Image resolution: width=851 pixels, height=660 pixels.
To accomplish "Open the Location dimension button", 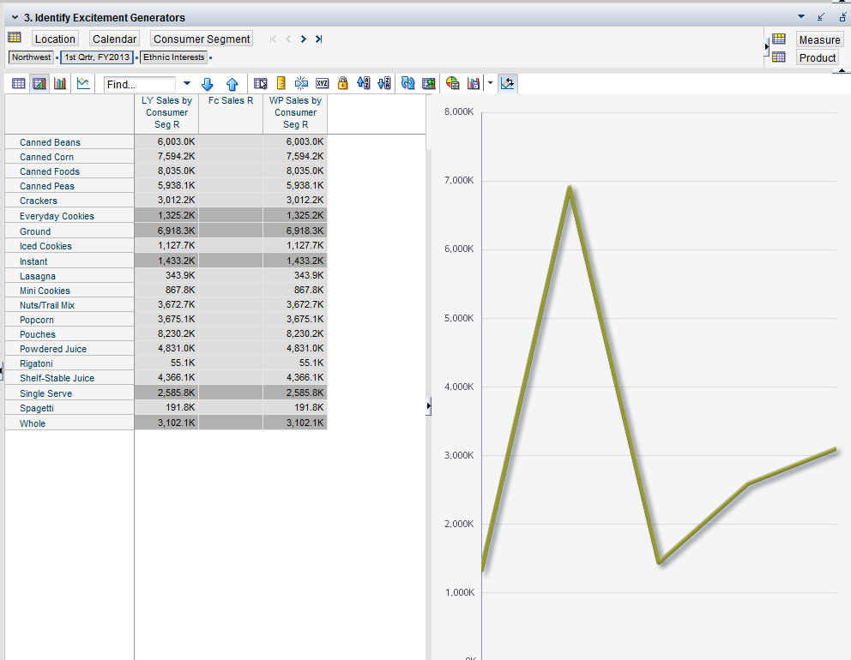I will pos(55,39).
